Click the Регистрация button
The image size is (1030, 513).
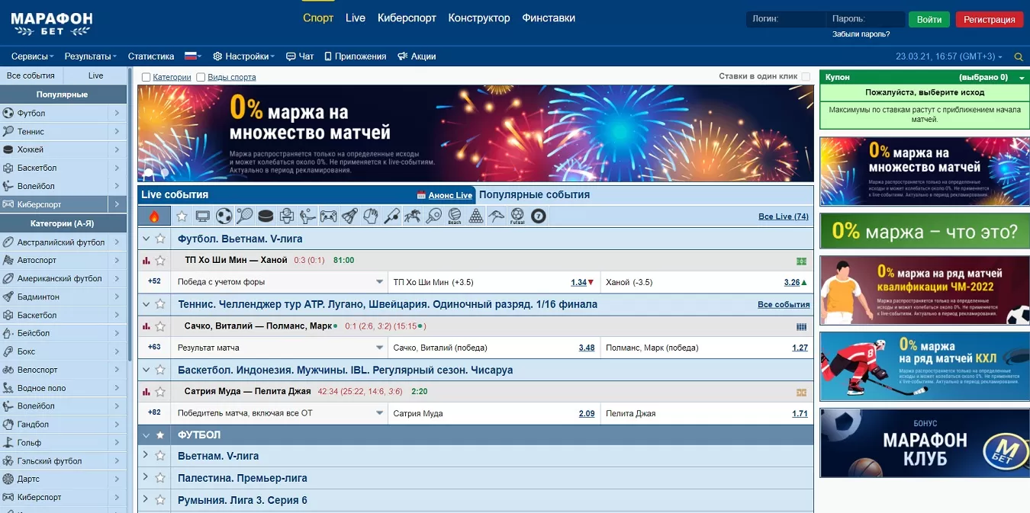(x=989, y=19)
